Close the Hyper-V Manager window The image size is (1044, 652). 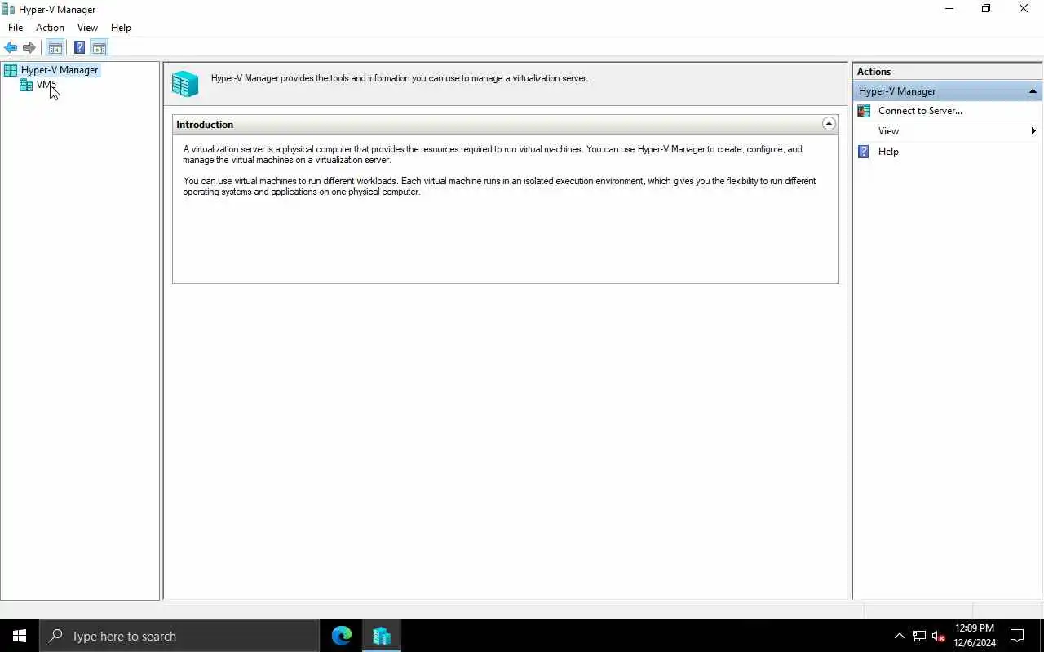pyautogui.click(x=1024, y=9)
